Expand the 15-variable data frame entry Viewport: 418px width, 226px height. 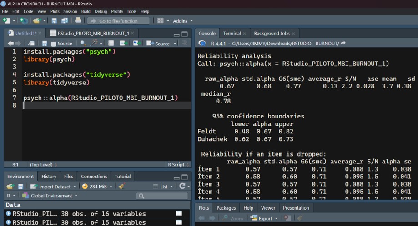(x=8, y=222)
